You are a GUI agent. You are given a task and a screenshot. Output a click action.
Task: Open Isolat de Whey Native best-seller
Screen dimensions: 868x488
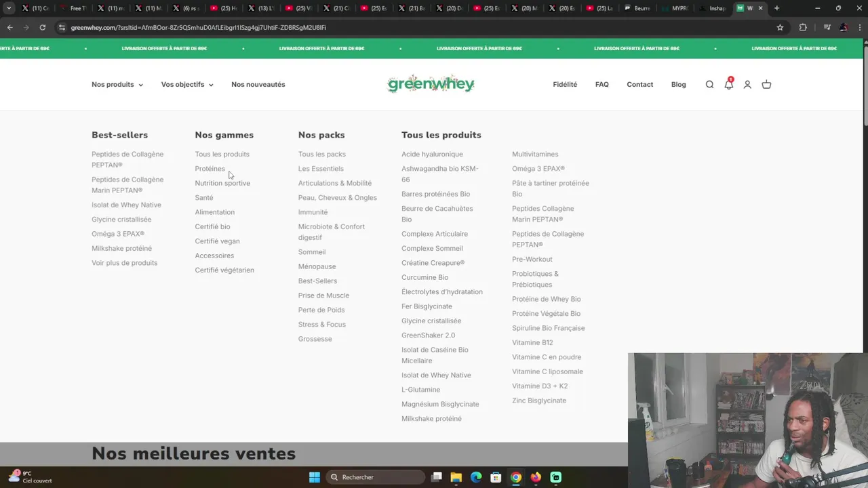tap(126, 205)
